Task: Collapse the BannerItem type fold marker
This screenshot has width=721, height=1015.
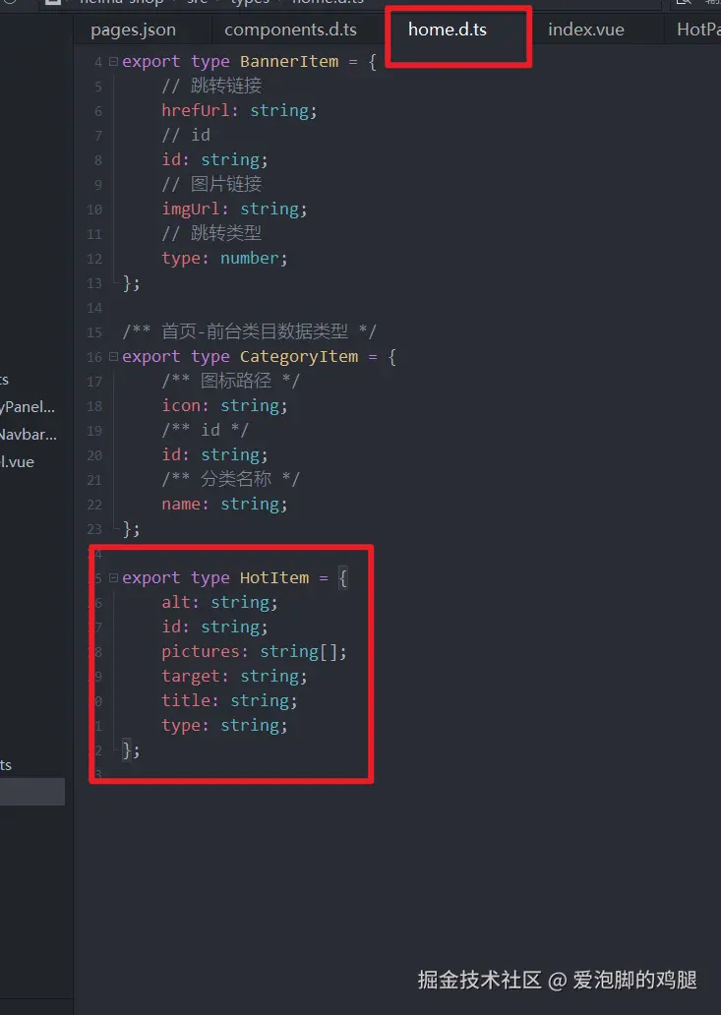Action: coord(113,62)
